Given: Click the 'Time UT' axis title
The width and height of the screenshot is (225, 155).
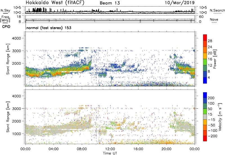Looking at the screenshot, I should (110, 153).
